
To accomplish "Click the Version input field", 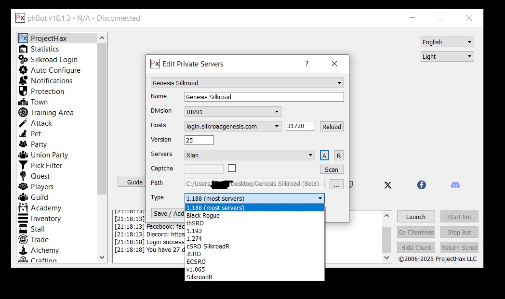I will coord(199,140).
